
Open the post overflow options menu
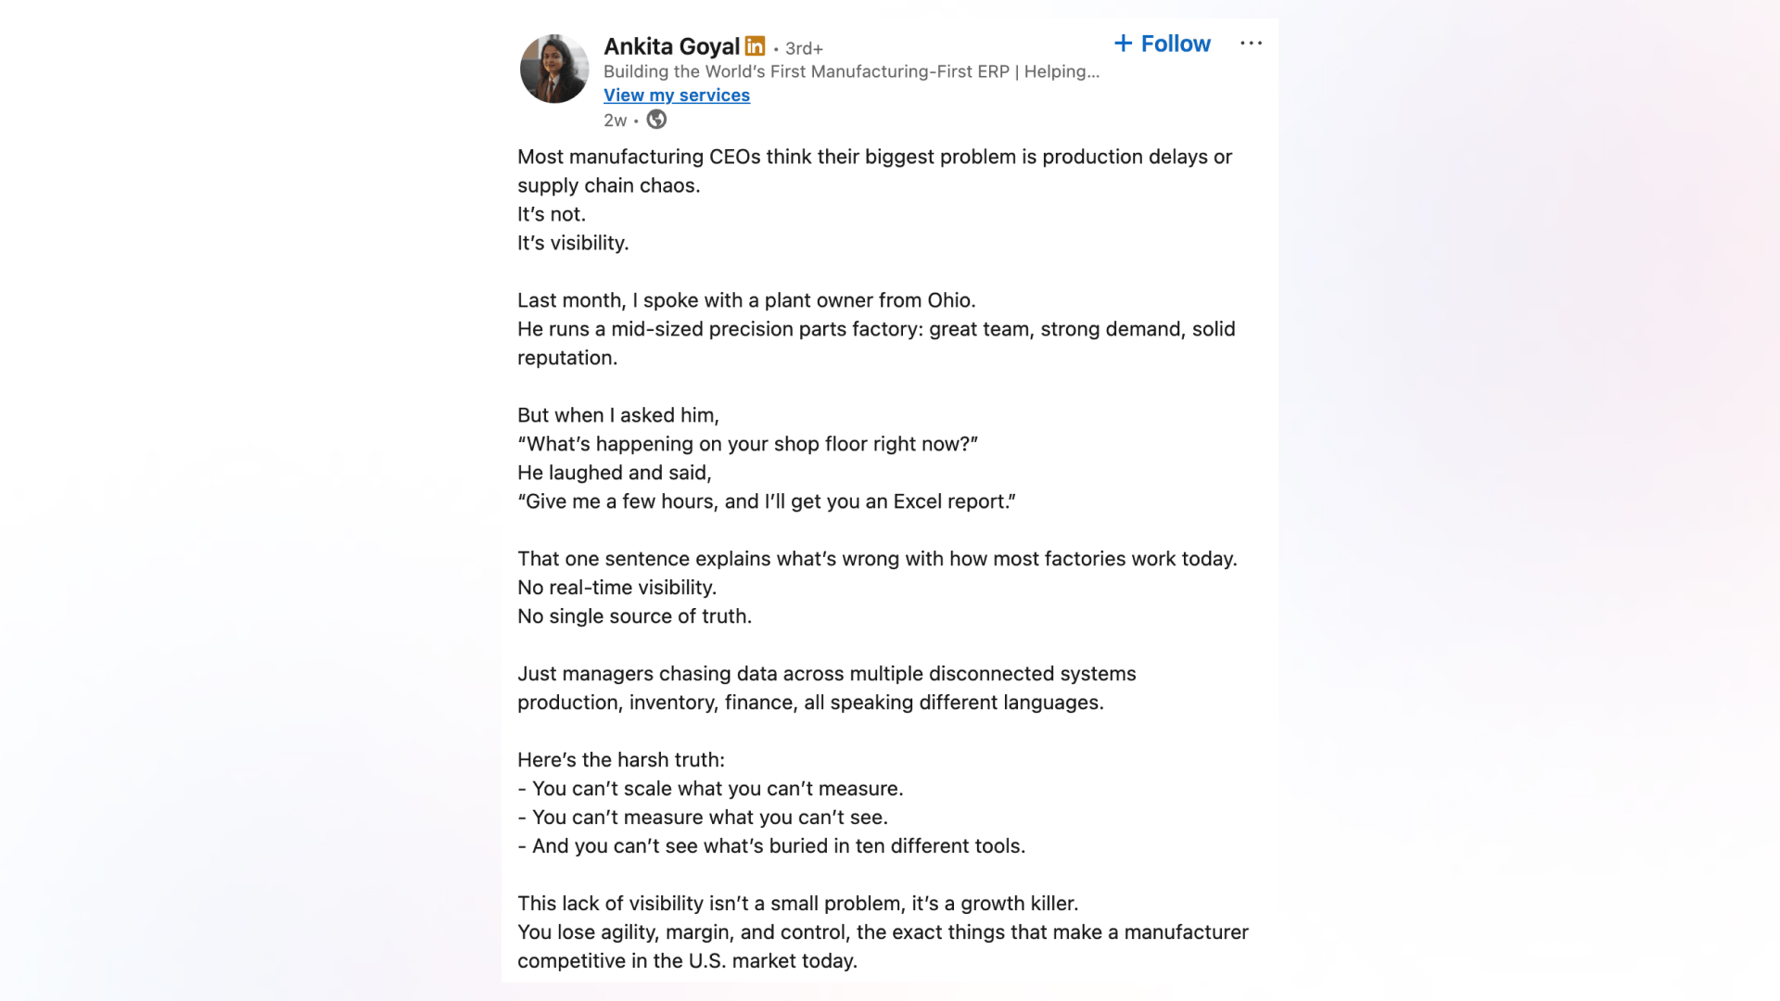[1251, 43]
